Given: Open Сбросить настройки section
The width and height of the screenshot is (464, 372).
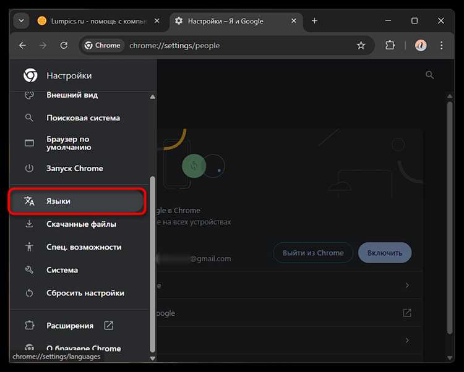Looking at the screenshot, I should click(79, 293).
